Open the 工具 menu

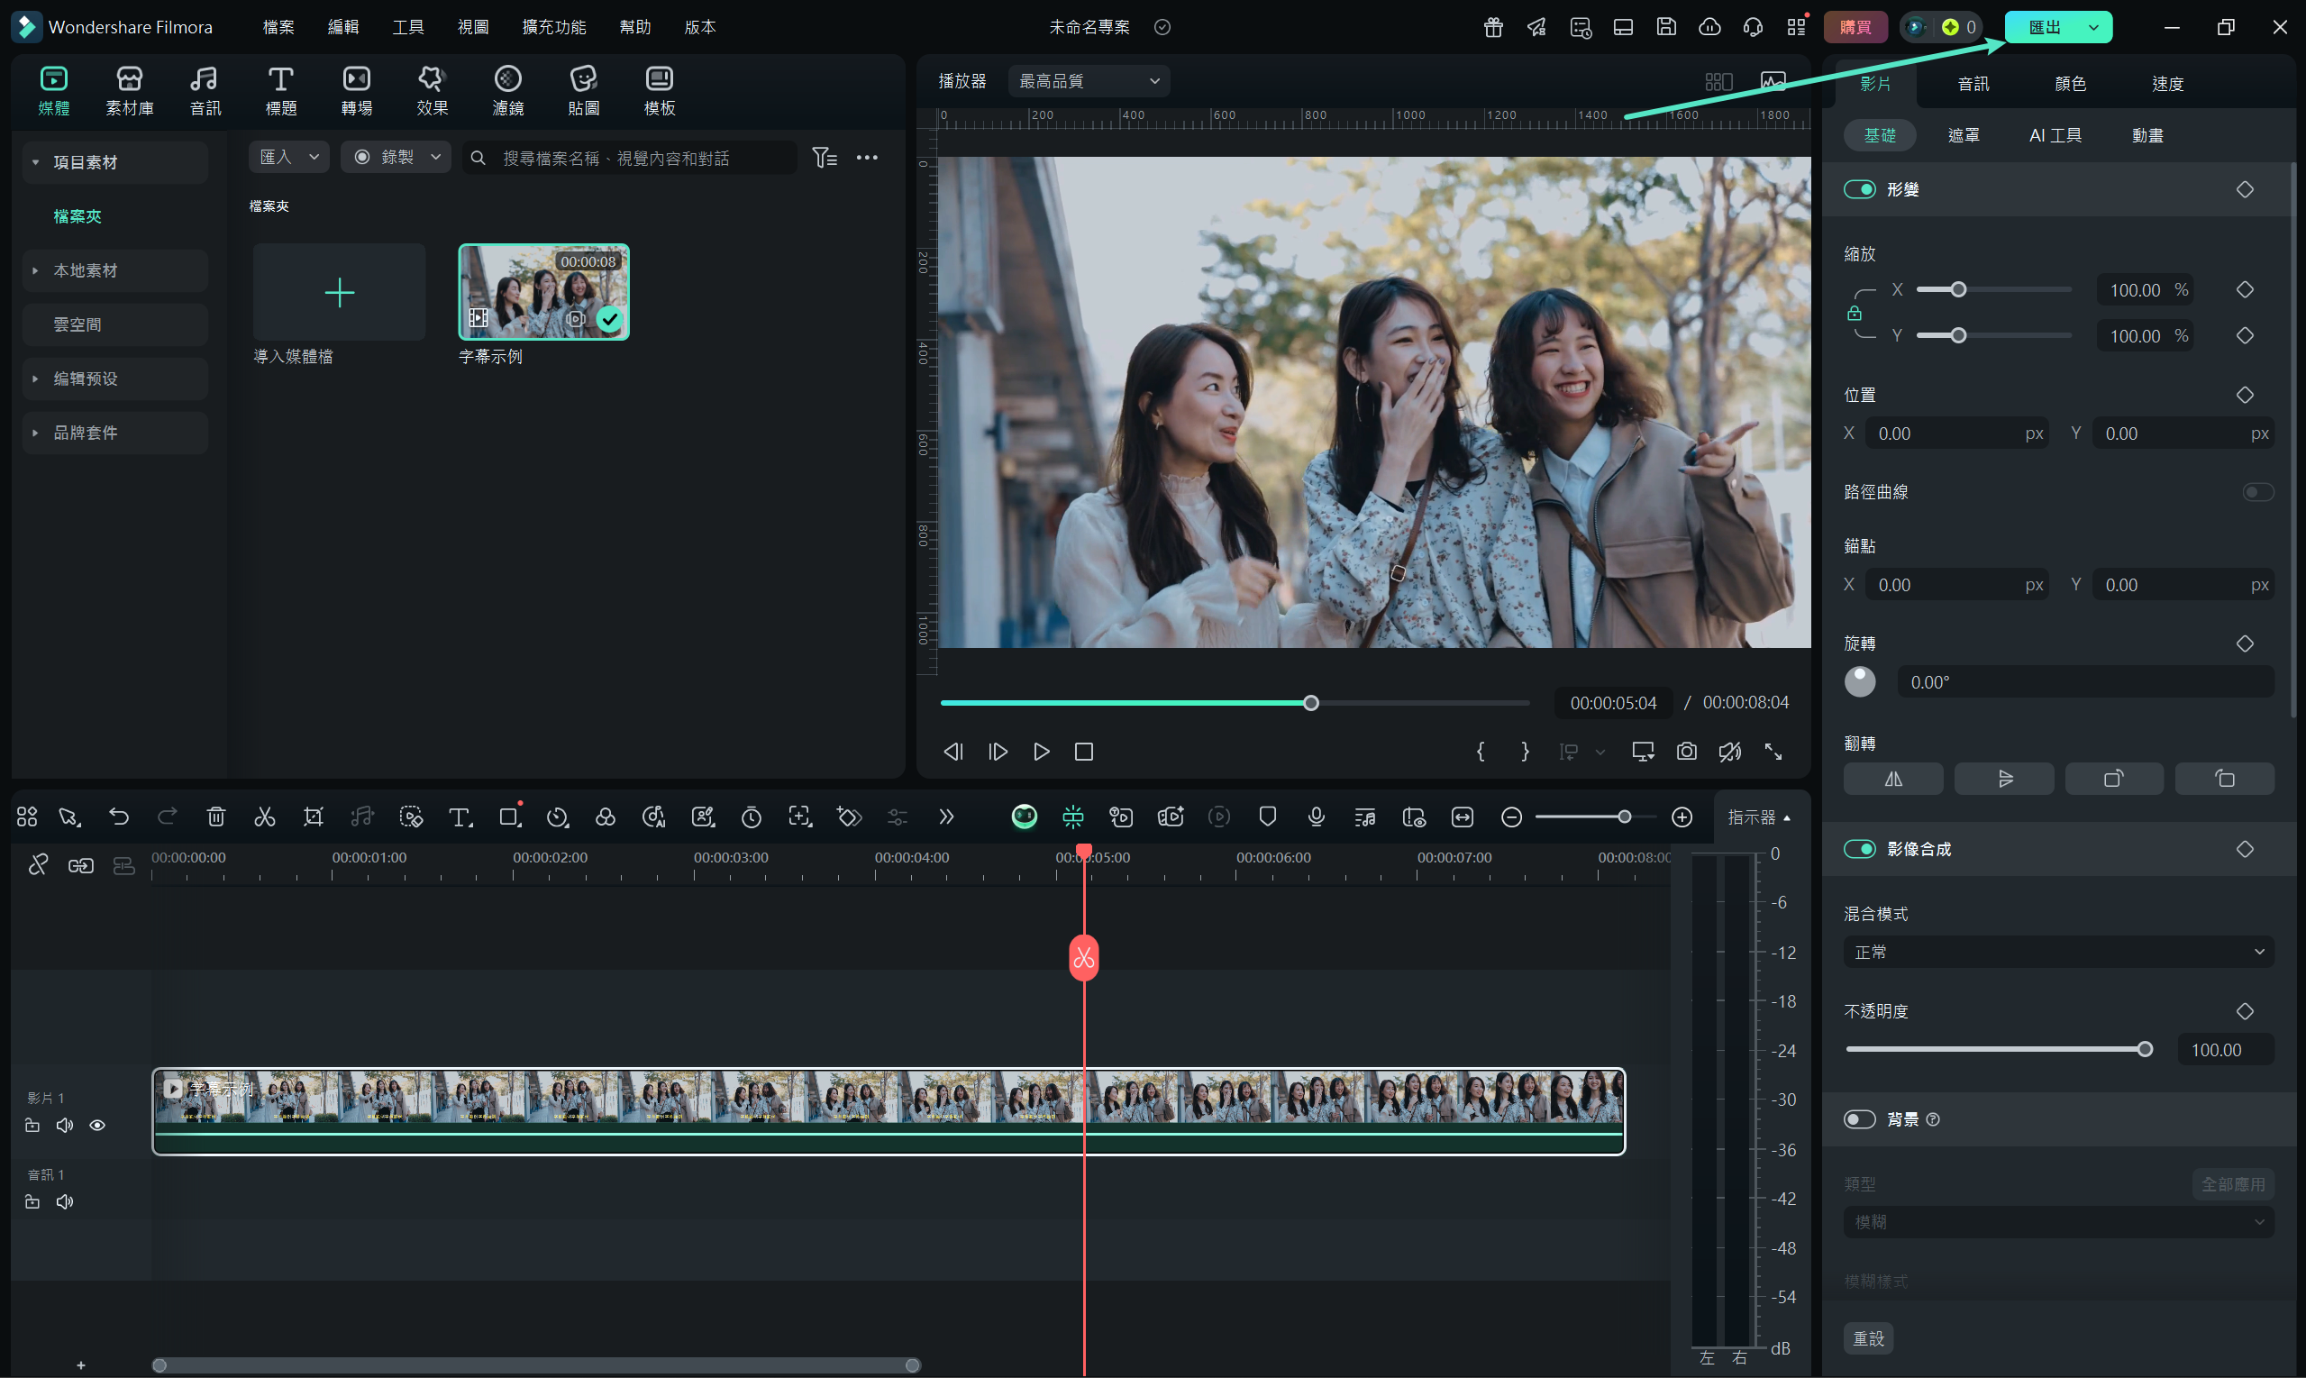point(407,27)
